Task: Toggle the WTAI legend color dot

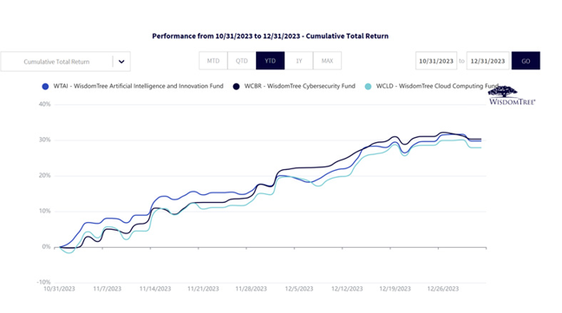Action: point(45,87)
